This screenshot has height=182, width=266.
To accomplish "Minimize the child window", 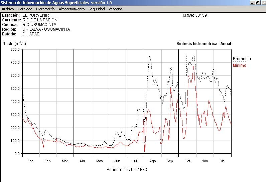I will [253, 3].
